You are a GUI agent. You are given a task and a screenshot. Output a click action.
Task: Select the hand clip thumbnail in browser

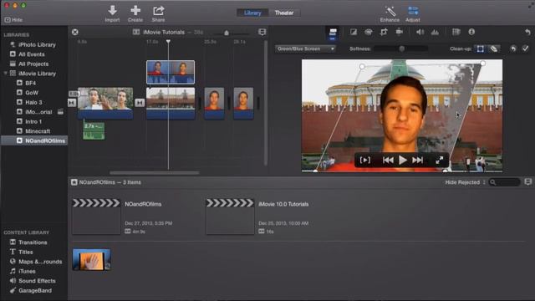tap(91, 259)
